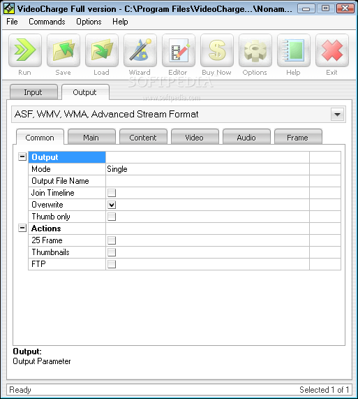The width and height of the screenshot is (358, 399).
Task: Open the Editor icon
Action: (179, 50)
